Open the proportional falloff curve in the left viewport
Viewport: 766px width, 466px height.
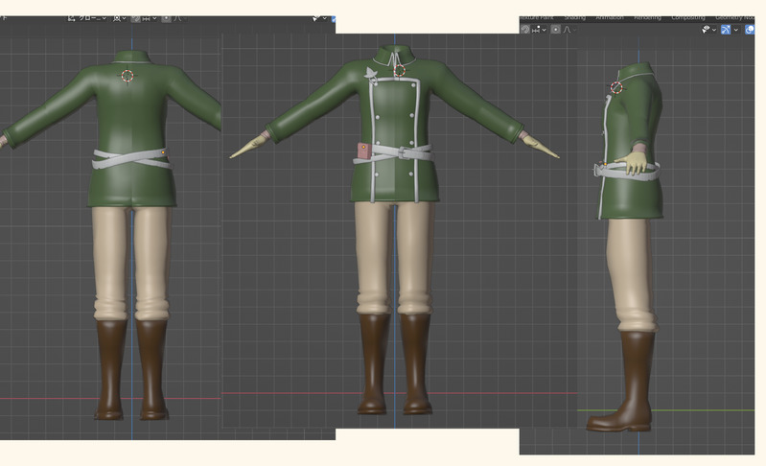[179, 18]
